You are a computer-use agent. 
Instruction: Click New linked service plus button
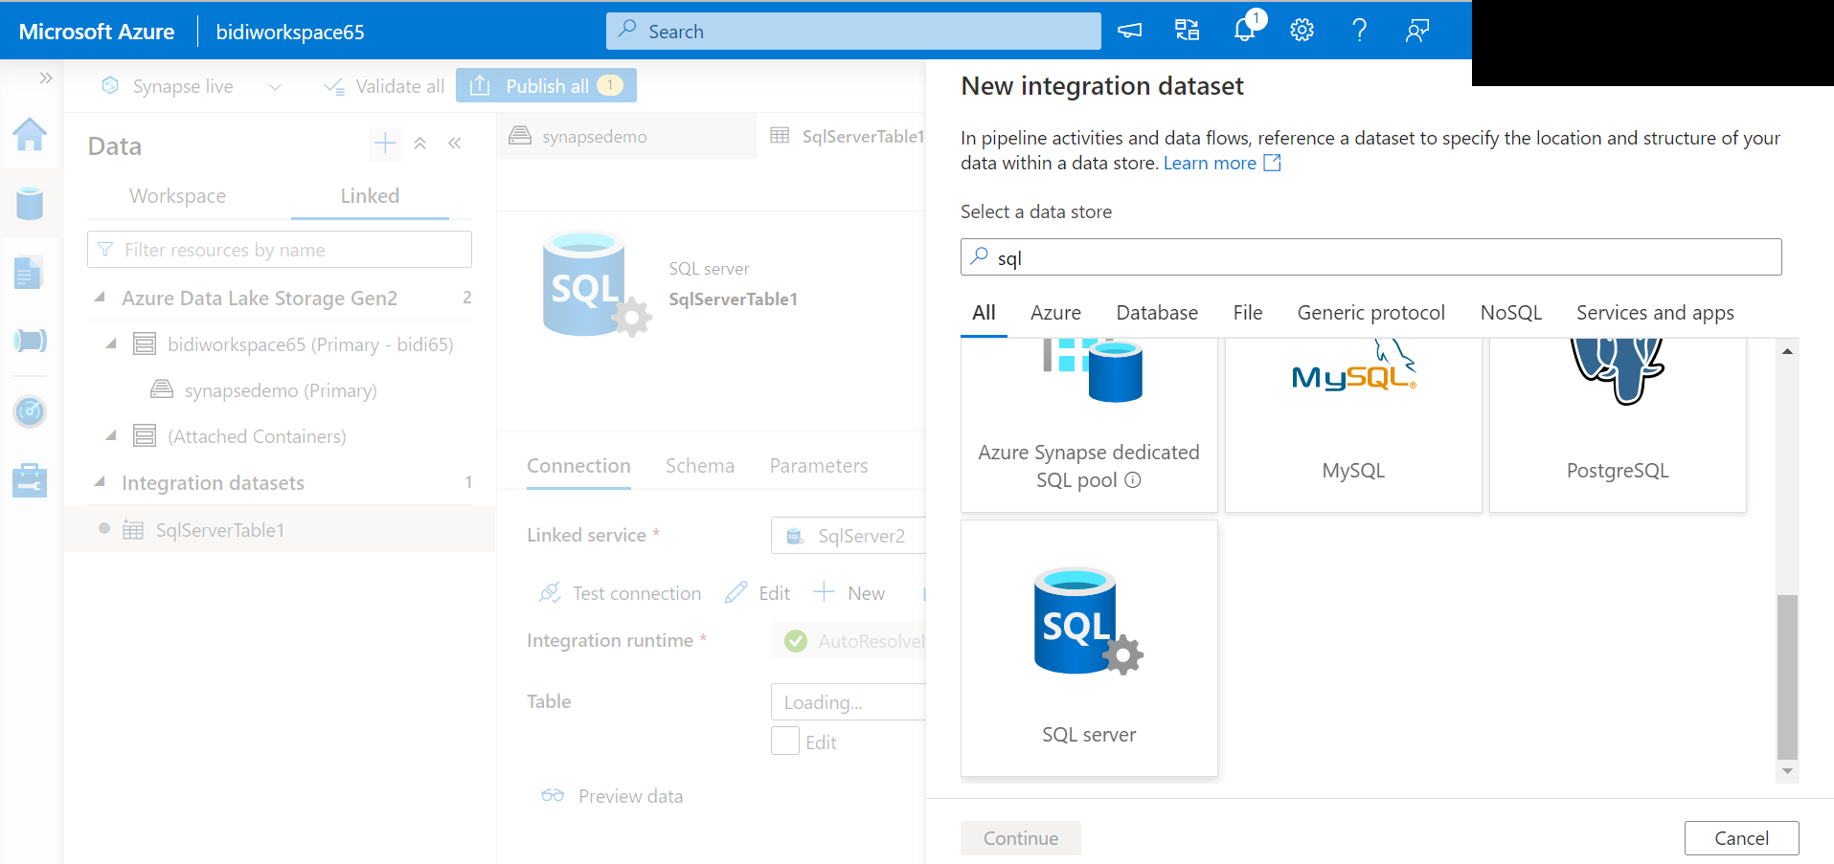point(849,593)
